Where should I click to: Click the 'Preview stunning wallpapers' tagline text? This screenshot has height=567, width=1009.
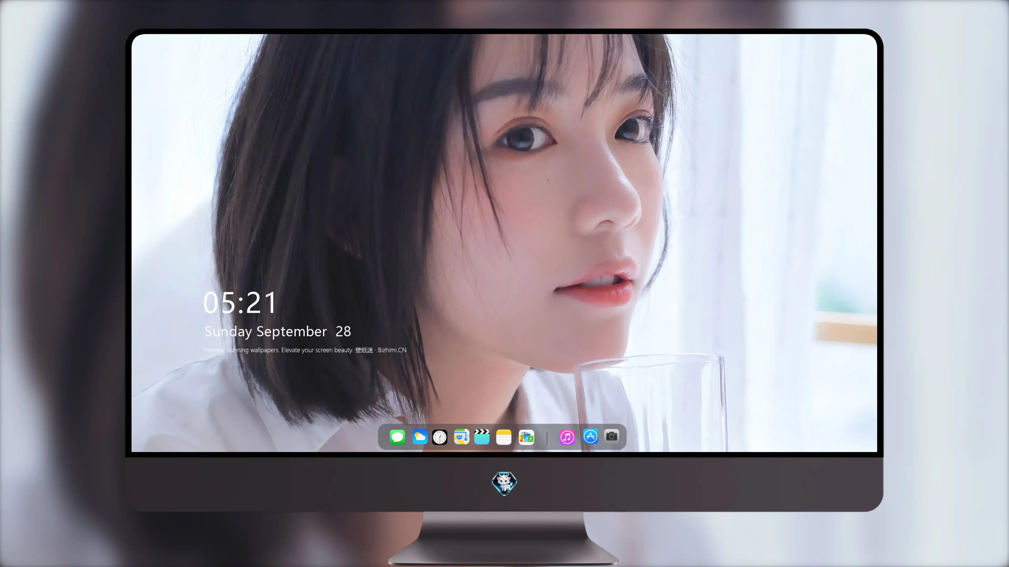305,350
